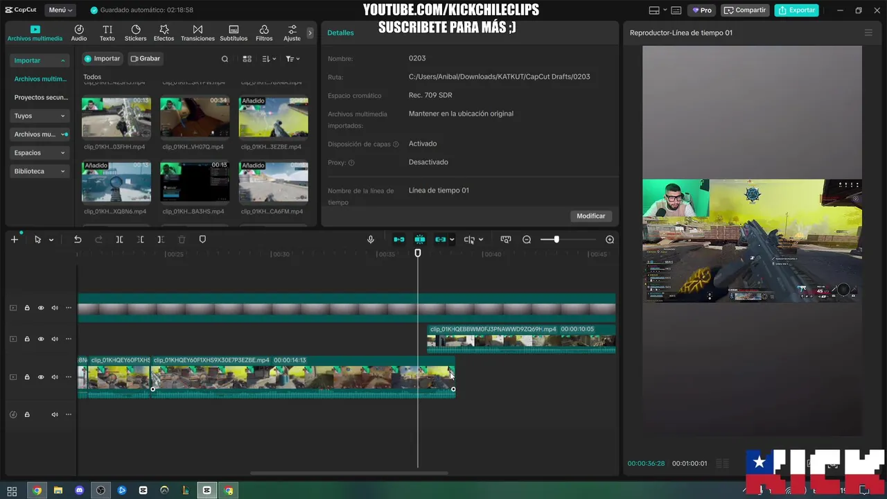The image size is (887, 499).
Task: Split the clip at the playhead
Action: [119, 240]
